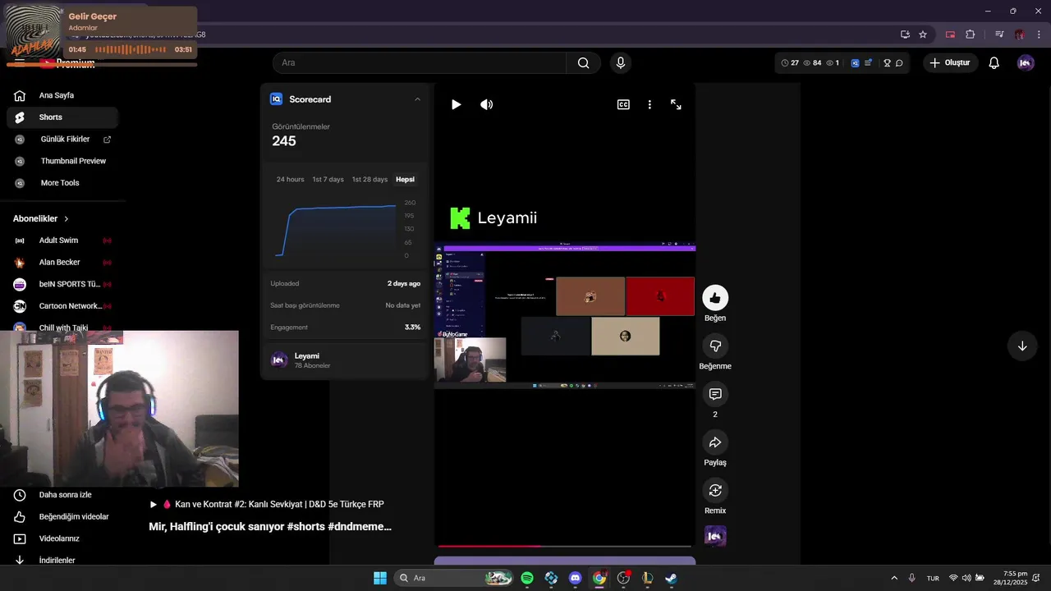Click the search magnifier button
The width and height of the screenshot is (1051, 591).
583,62
